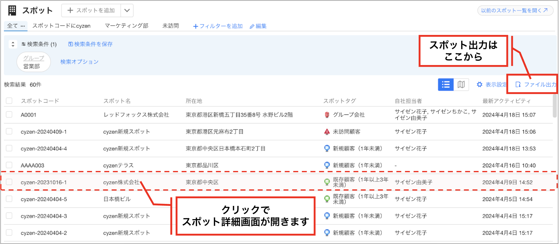Viewport: 559px width, 244px height.
Task: Click スポットタグ column header
Action: click(340, 101)
